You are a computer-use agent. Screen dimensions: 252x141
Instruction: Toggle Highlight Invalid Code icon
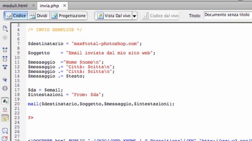[x=5, y=110]
